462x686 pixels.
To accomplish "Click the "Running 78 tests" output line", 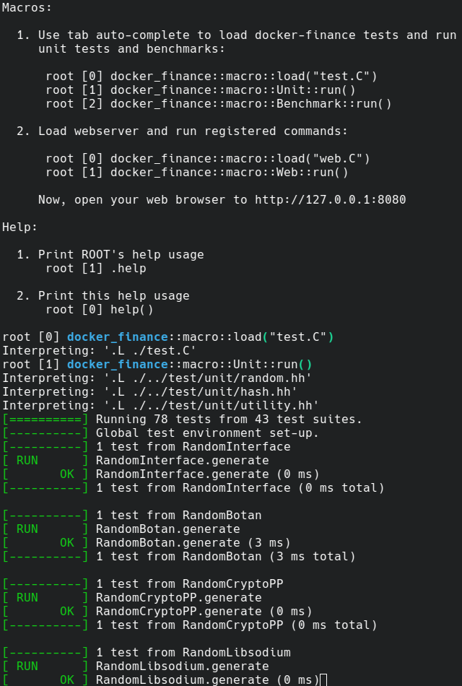I will click(x=229, y=419).
